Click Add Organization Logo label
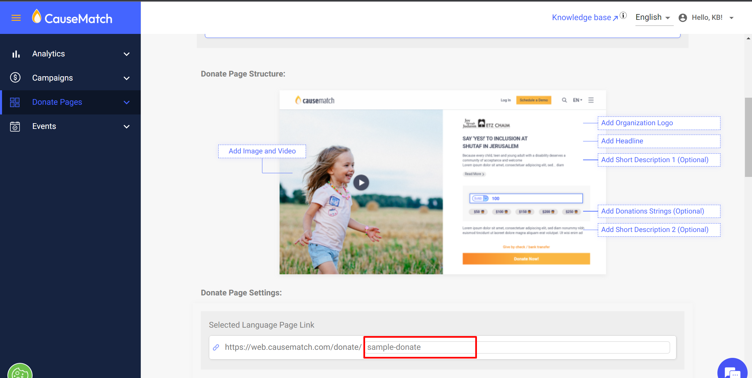The width and height of the screenshot is (752, 378). click(637, 123)
